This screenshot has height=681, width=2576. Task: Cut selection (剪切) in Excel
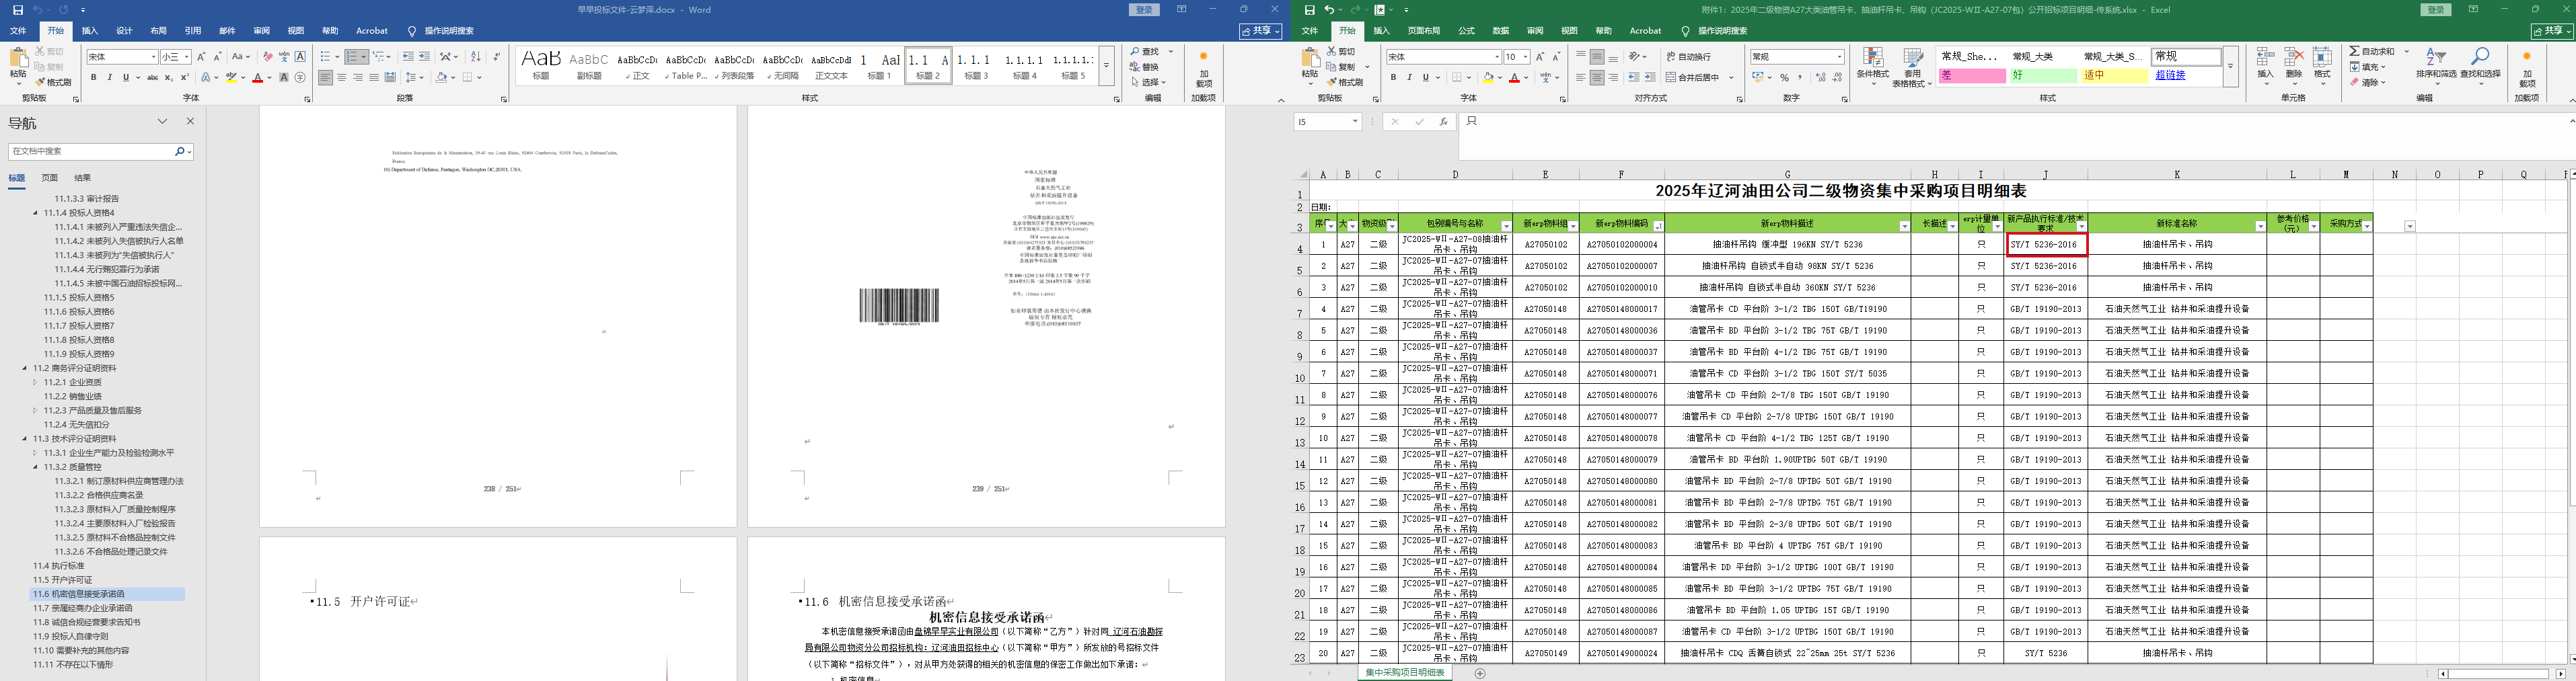pyautogui.click(x=1342, y=52)
